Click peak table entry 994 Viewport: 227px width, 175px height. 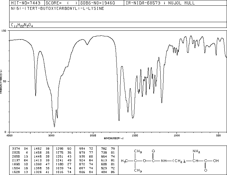coord(86,149)
